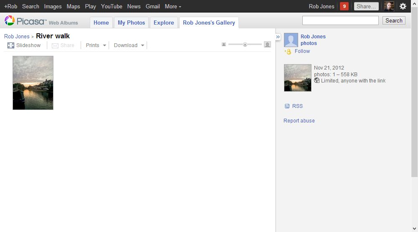Viewport: 418px width, 232px height.
Task: Click the account profile picture in top bar
Action: pos(389,6)
